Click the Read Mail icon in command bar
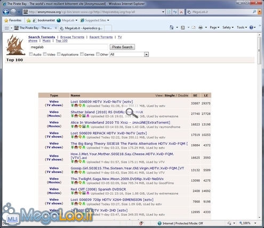The image size is (264, 228). [194, 27]
